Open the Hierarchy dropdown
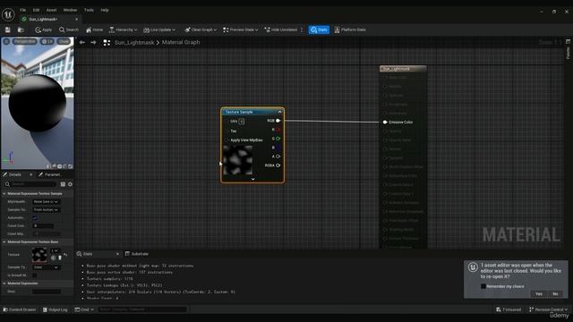The height and width of the screenshot is (322, 573). click(x=123, y=30)
